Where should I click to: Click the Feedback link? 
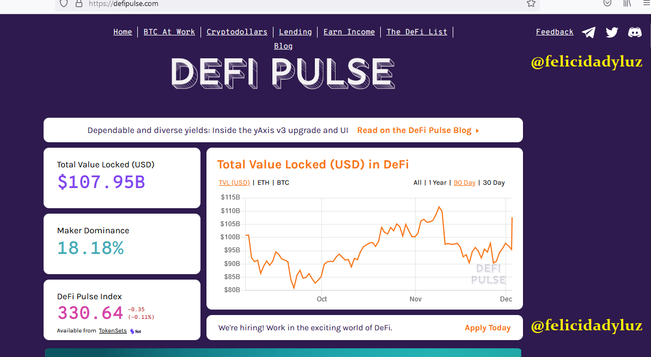click(555, 32)
